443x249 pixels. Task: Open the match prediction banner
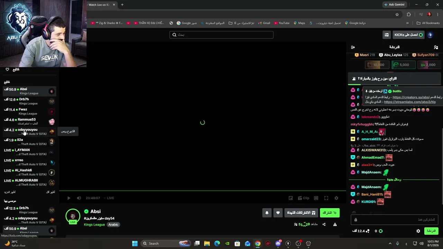pos(395,79)
